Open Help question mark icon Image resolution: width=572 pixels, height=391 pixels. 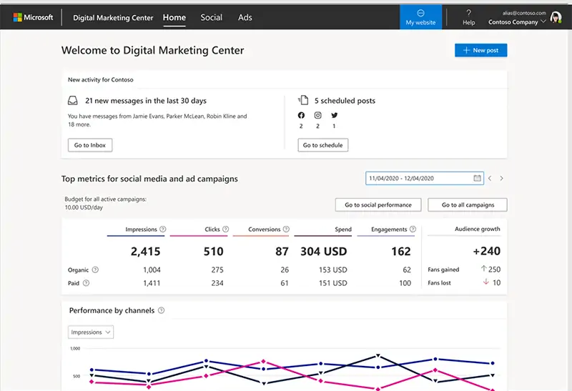pyautogui.click(x=468, y=13)
